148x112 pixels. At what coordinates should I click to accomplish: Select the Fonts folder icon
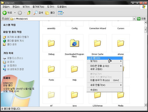click(x=51, y=69)
